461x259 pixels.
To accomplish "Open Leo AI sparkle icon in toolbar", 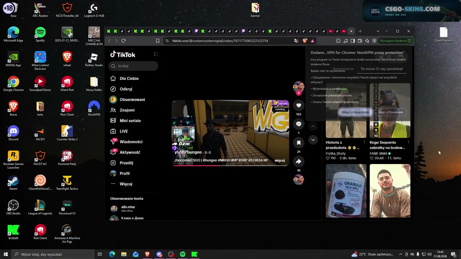I will [x=367, y=41].
